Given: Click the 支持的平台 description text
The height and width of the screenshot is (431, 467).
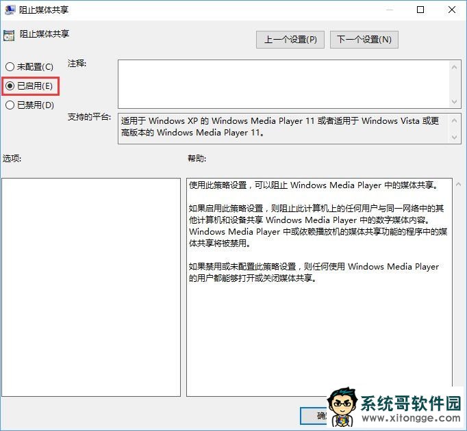Looking at the screenshot, I should click(x=279, y=127).
